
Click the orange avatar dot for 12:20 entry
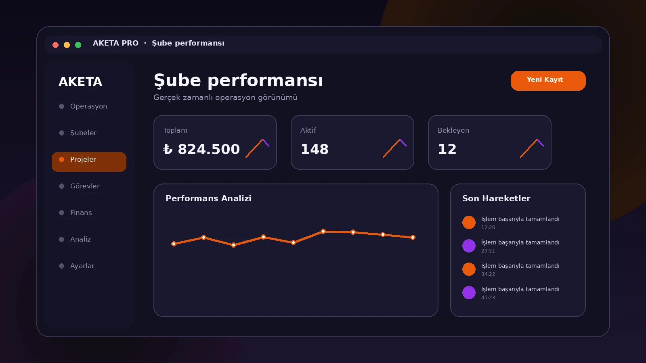[x=469, y=222]
